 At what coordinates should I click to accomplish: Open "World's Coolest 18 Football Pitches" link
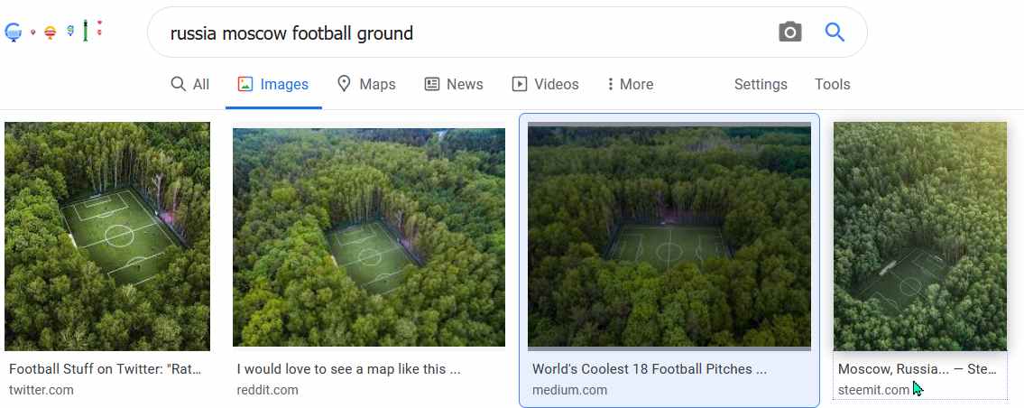(650, 369)
